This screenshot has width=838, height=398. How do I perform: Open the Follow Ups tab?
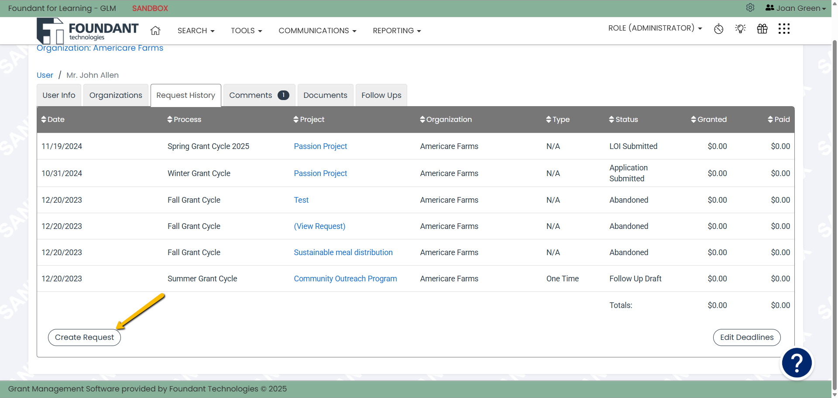point(381,95)
